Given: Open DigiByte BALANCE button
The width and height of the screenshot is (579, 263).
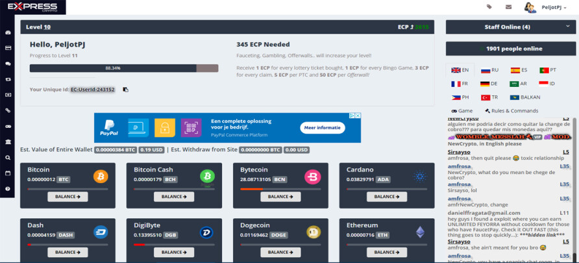Looking at the screenshot, I should point(174,253).
